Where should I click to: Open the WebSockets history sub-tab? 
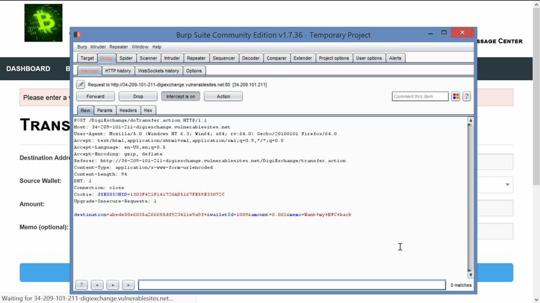pyautogui.click(x=159, y=71)
